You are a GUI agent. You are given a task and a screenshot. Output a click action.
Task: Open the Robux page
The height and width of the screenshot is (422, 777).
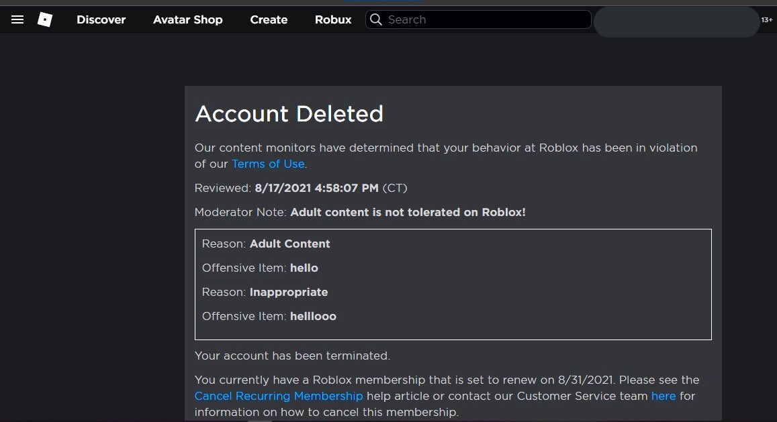[333, 20]
